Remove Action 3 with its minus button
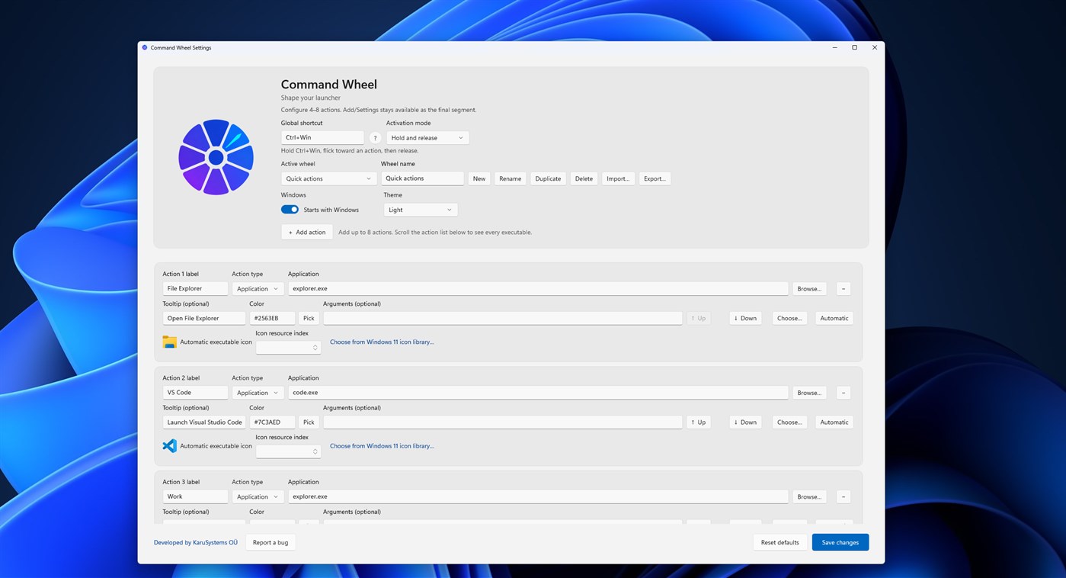 pos(843,496)
